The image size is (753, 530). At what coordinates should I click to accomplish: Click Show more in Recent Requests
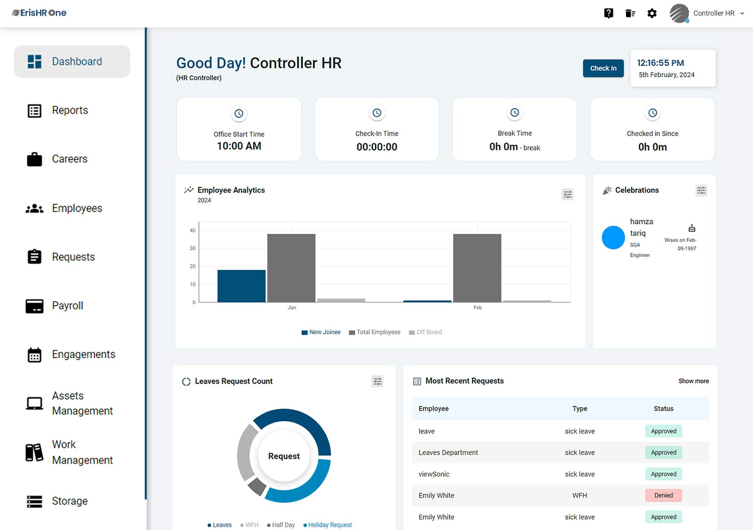point(694,381)
